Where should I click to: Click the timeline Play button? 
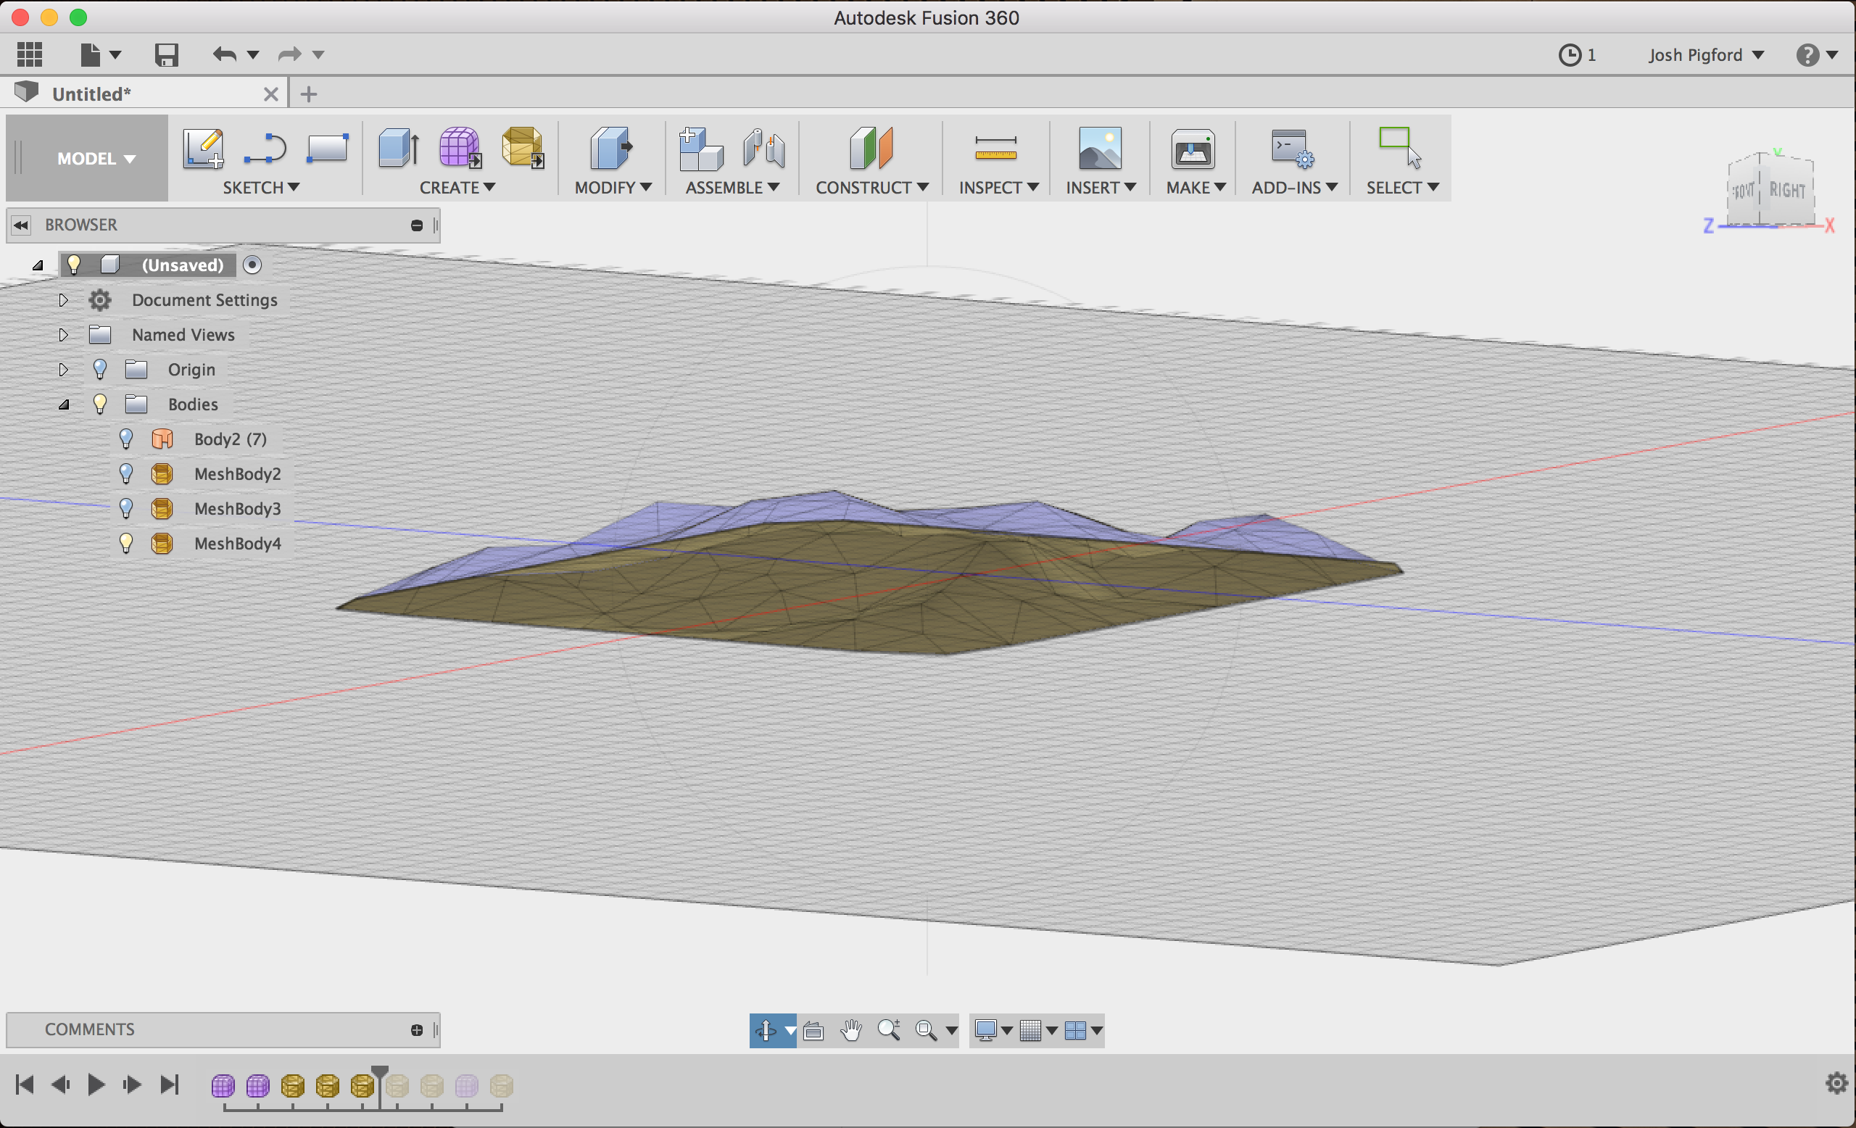[96, 1085]
